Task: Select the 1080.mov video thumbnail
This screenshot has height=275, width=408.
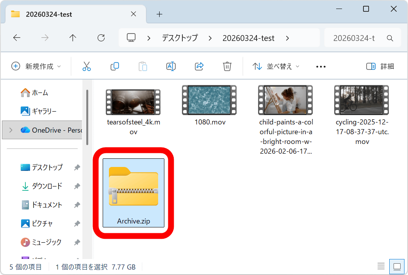Action: pos(209,100)
